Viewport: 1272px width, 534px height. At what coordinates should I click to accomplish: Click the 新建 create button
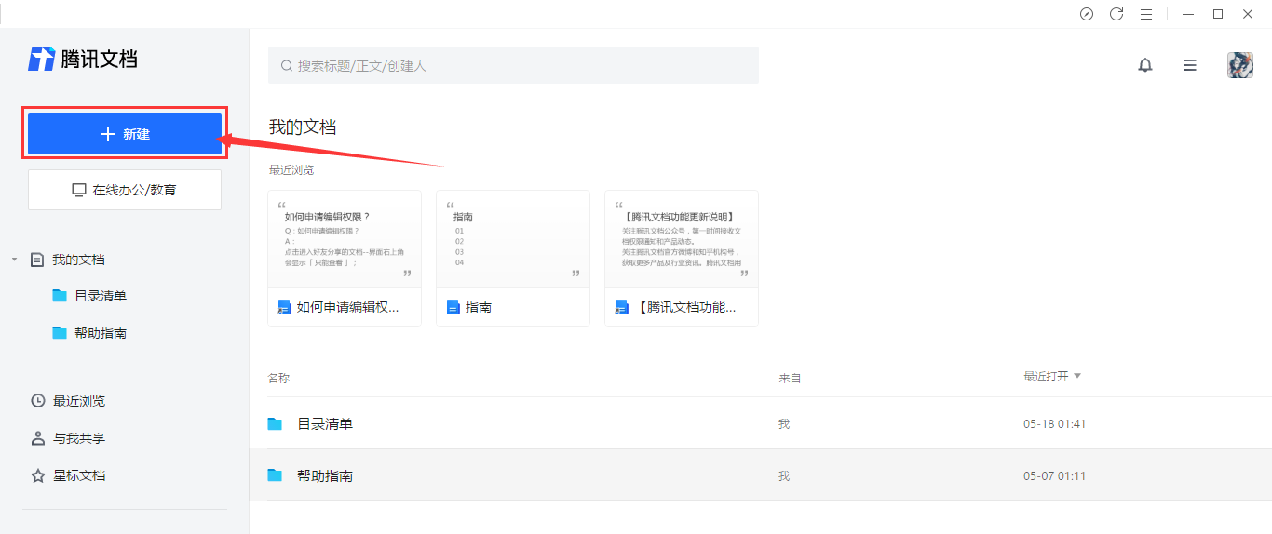coord(125,134)
